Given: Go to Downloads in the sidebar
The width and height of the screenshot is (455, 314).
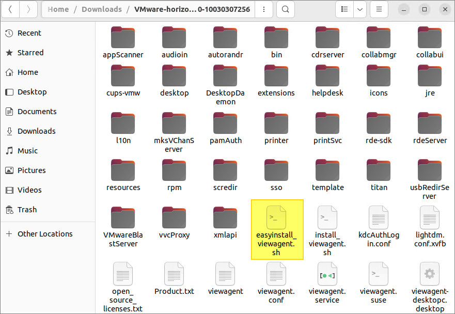Looking at the screenshot, I should (36, 131).
